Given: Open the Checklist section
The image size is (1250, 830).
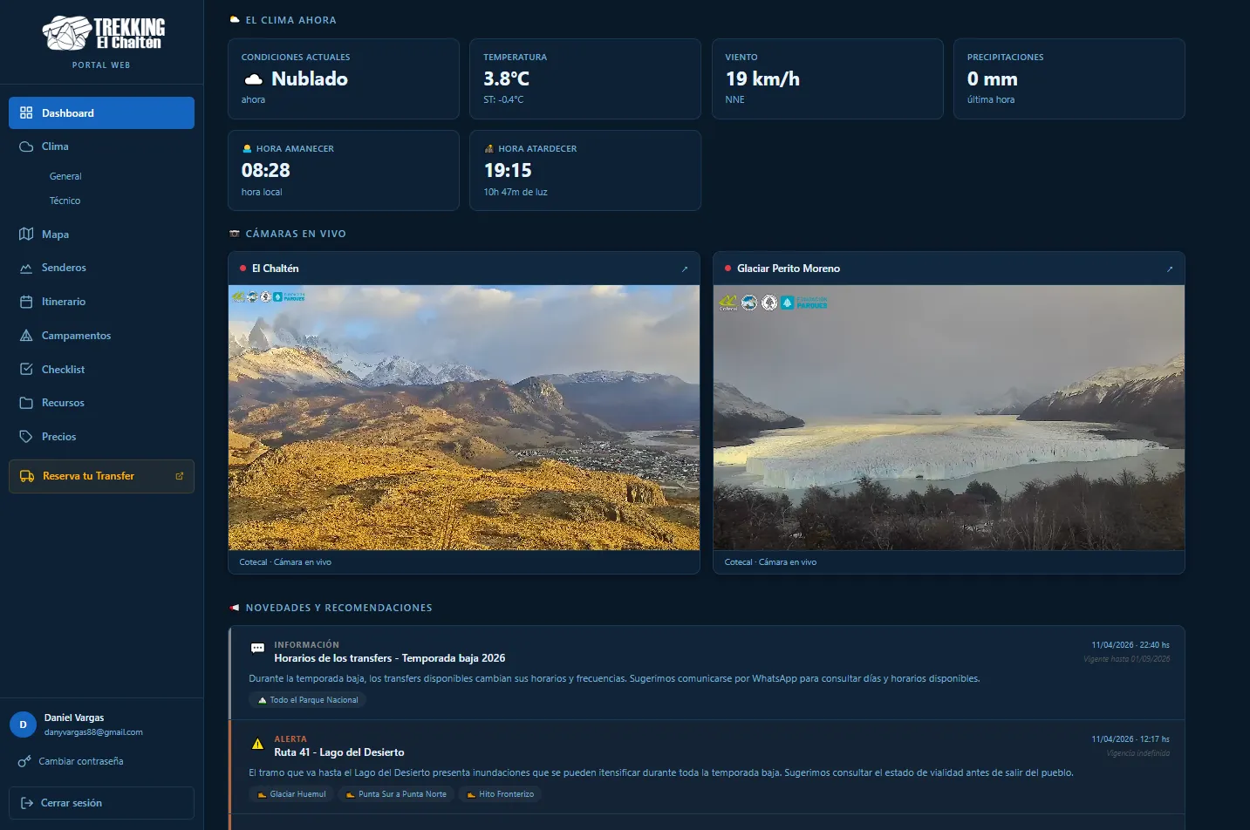Looking at the screenshot, I should [x=63, y=370].
